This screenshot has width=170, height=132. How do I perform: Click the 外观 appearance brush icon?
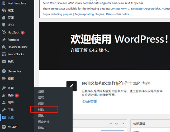tap(4, 88)
